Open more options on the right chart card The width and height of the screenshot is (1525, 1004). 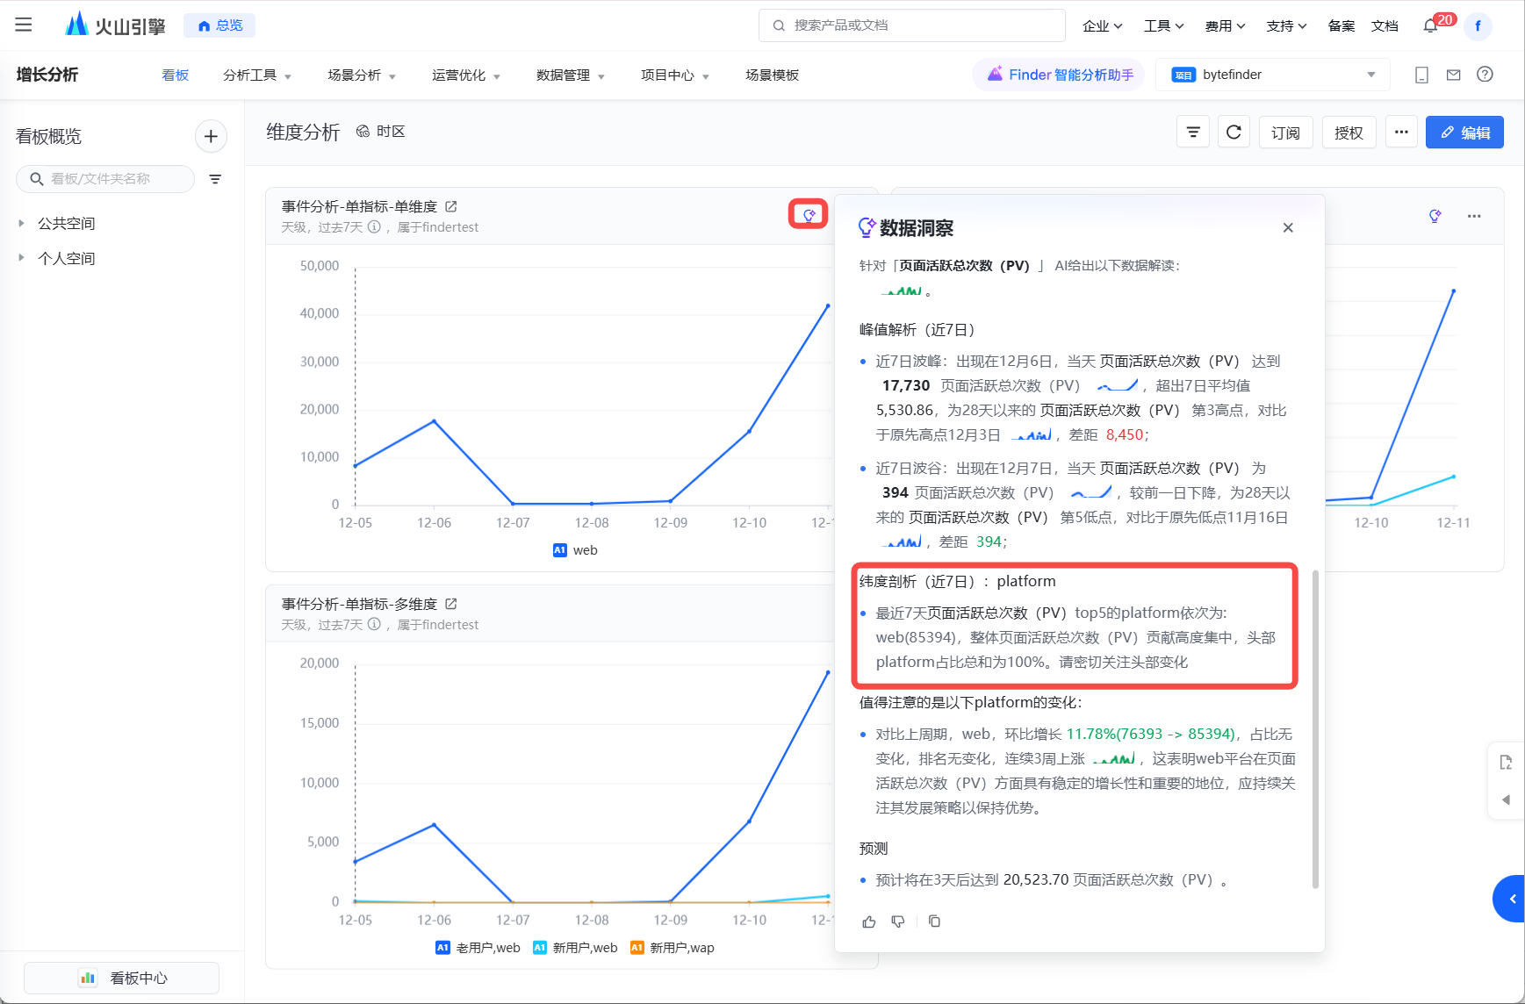(1474, 216)
